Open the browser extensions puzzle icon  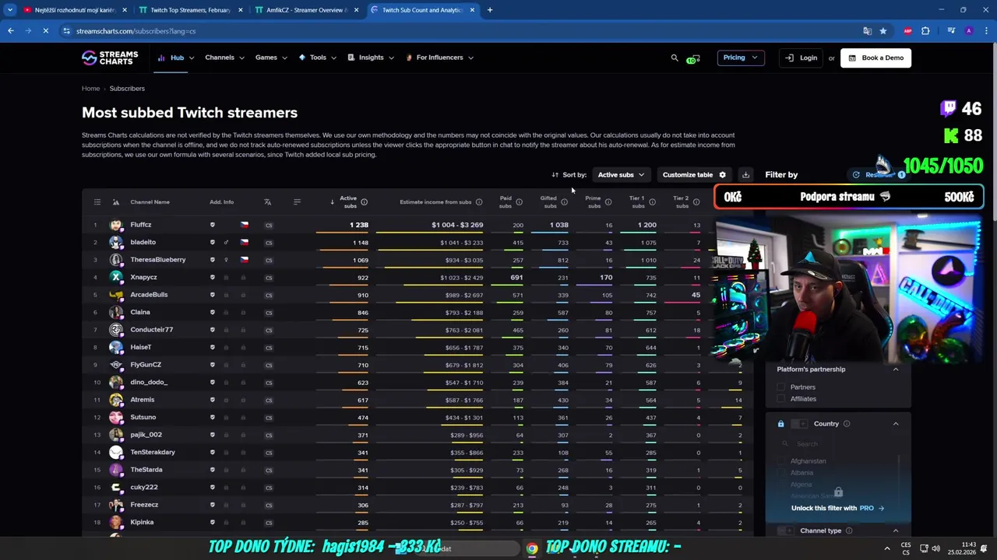[925, 31]
